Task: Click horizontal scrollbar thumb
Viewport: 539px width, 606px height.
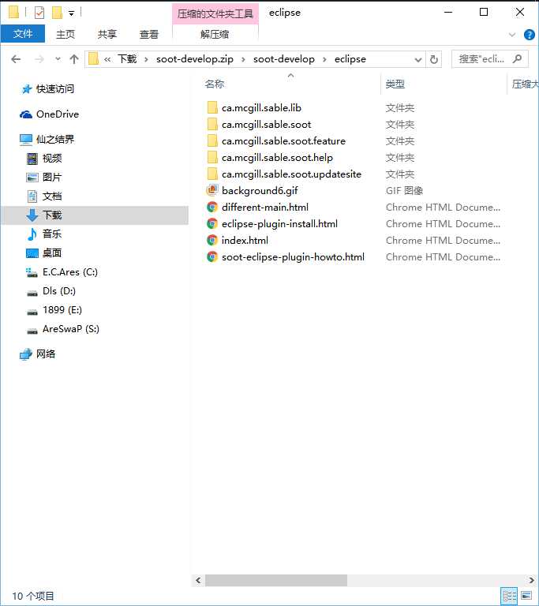Action: pos(275,580)
